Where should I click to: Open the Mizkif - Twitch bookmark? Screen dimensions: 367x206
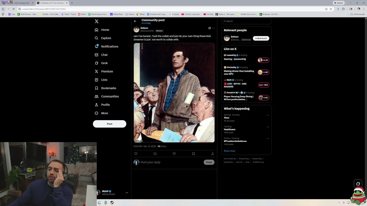[x=69, y=14]
